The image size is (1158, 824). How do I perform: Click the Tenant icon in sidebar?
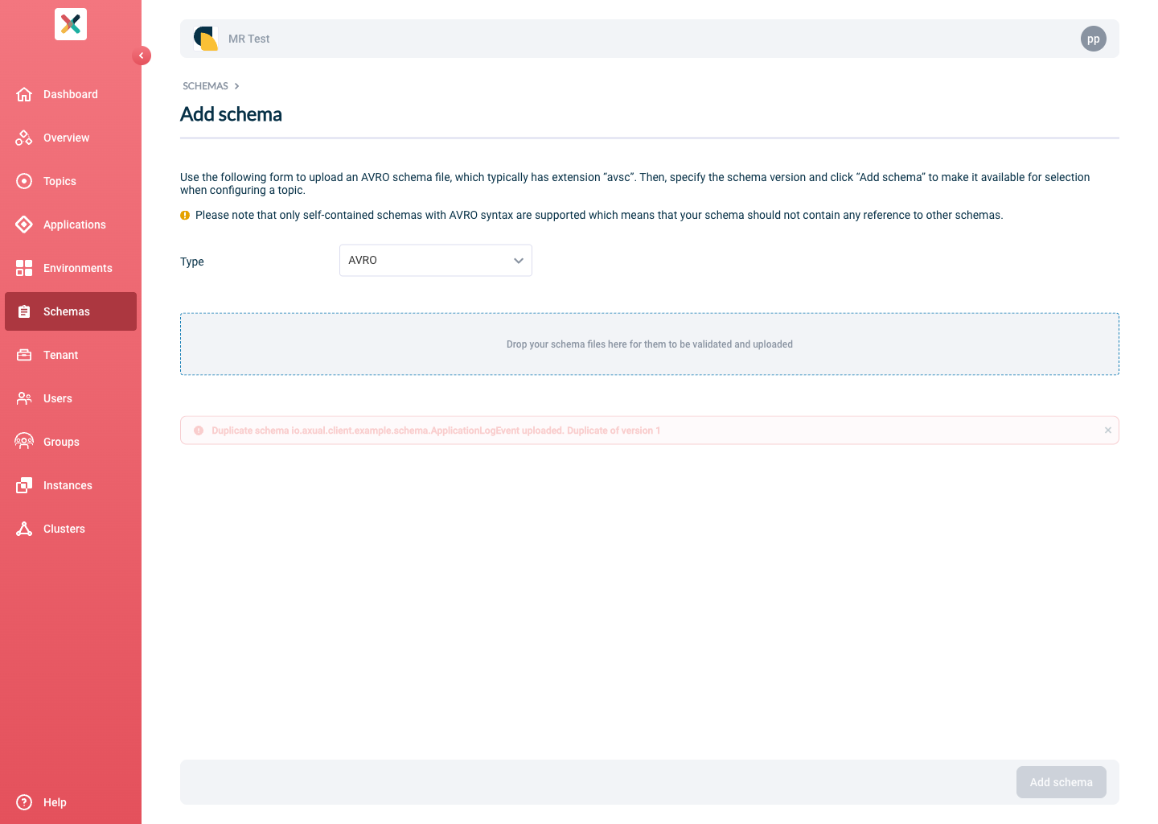(24, 355)
